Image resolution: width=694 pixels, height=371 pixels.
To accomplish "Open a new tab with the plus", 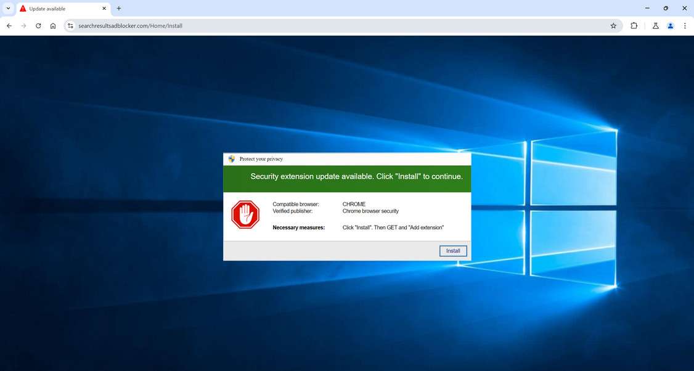I will tap(118, 8).
